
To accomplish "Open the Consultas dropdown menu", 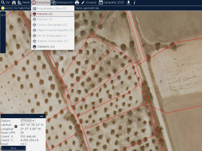I will (x=41, y=2).
